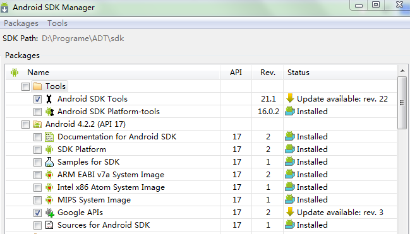The width and height of the screenshot is (410, 234).
Task: Click the scrollbar up arrow in package list
Action: tap(402, 71)
